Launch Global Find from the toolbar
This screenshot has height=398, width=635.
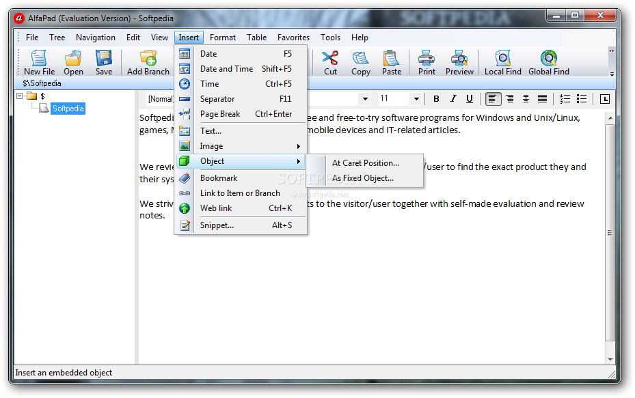point(549,62)
